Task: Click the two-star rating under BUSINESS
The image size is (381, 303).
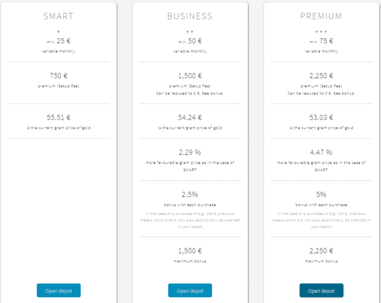Action: 190,31
